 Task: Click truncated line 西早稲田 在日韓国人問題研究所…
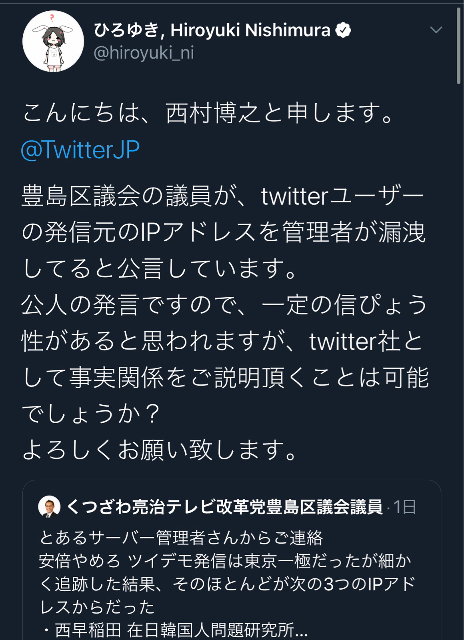176,630
